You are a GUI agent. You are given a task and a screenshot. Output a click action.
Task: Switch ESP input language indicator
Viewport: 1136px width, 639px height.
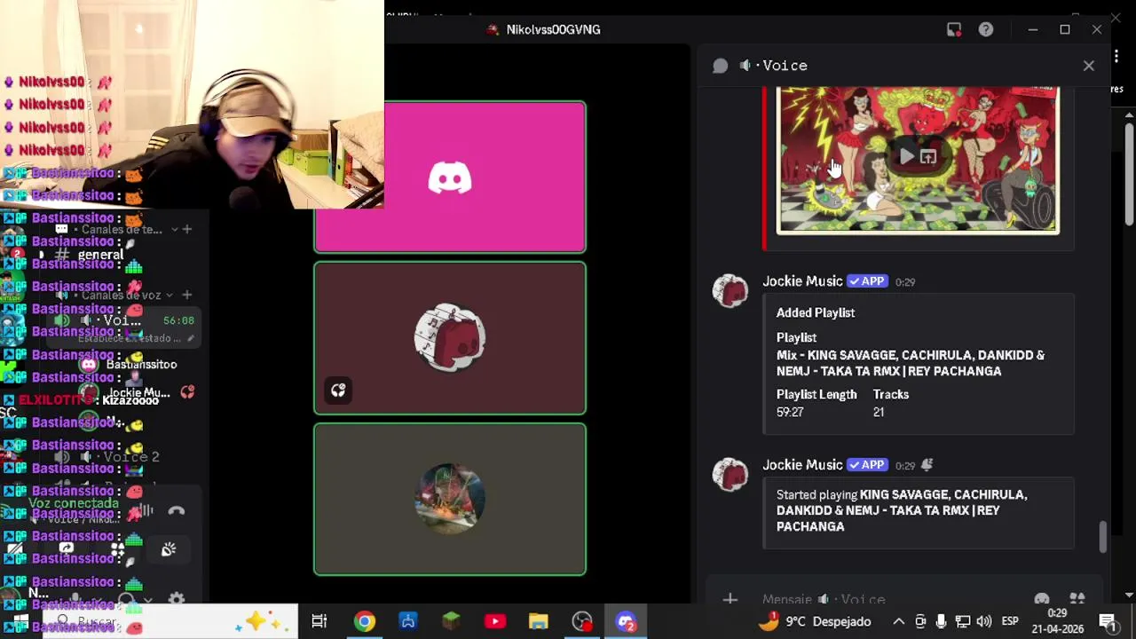click(x=1010, y=621)
